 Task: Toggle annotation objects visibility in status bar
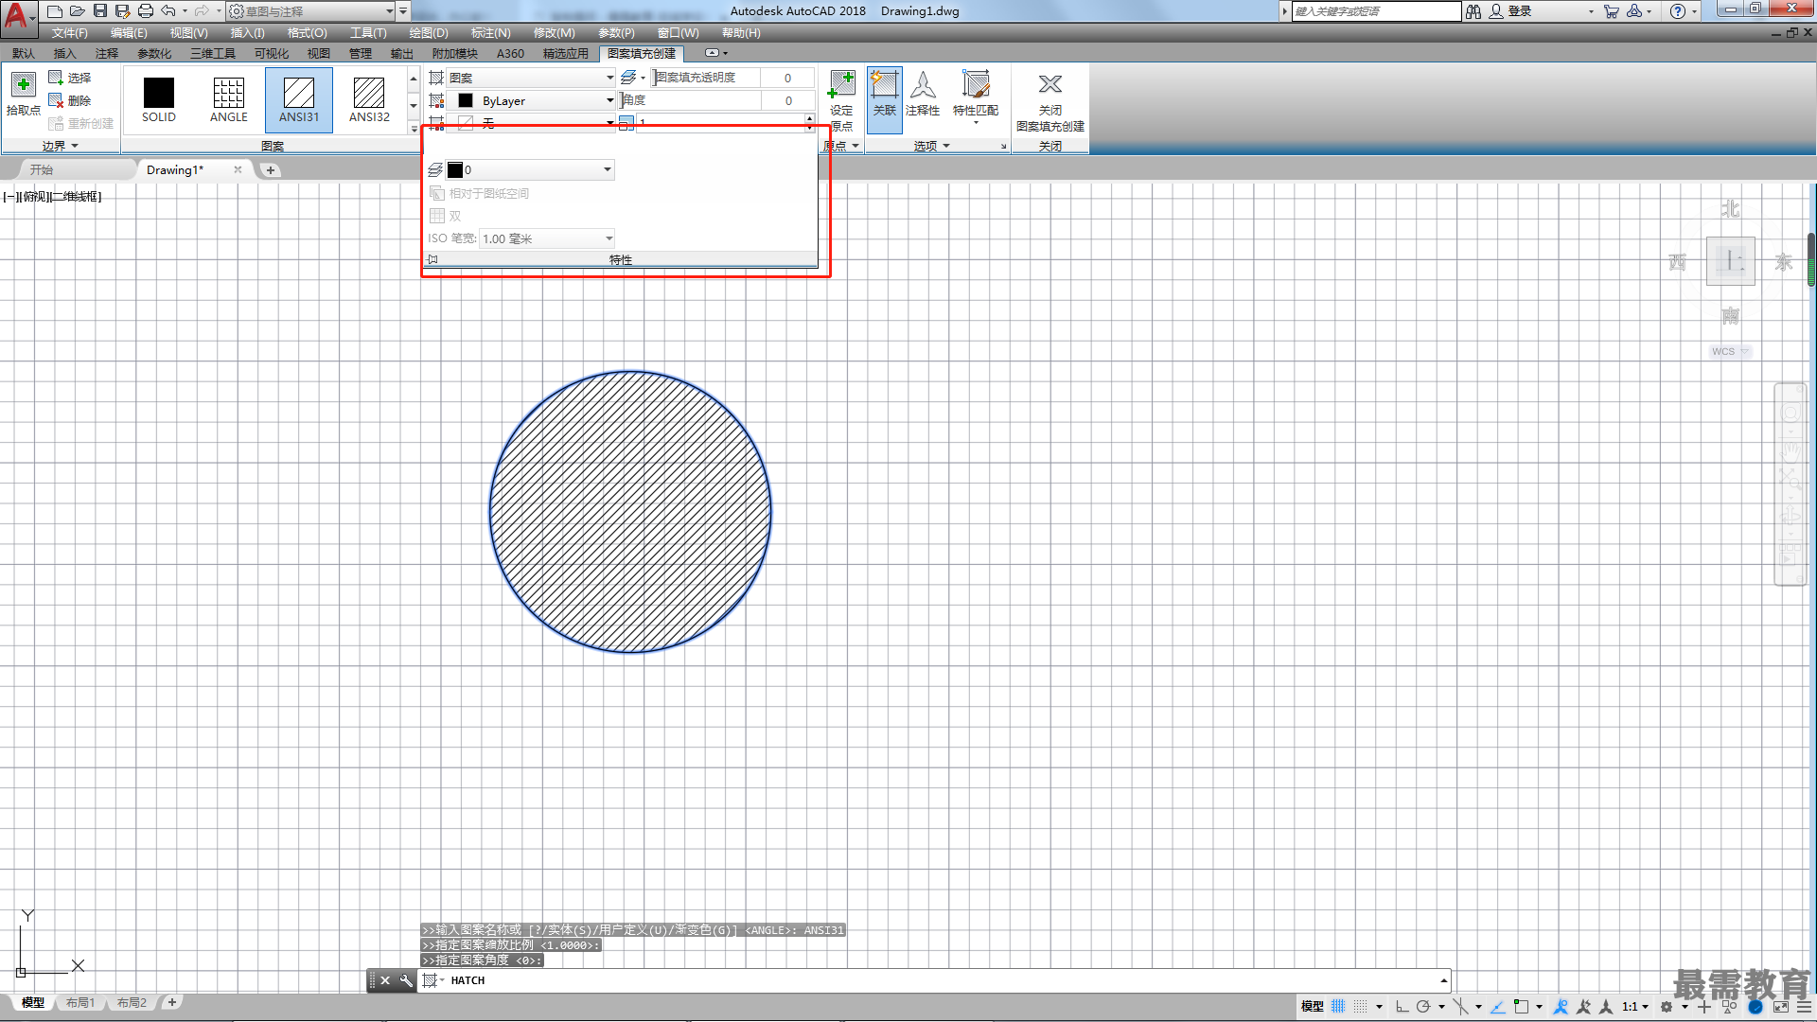(1561, 1007)
